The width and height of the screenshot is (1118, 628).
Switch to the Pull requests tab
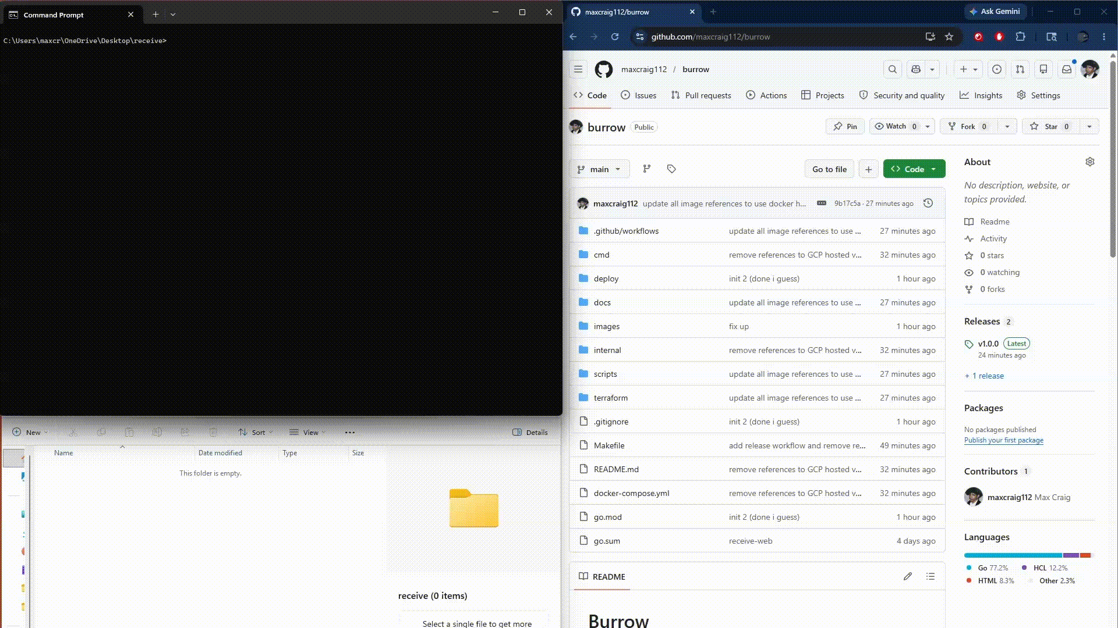pyautogui.click(x=701, y=95)
